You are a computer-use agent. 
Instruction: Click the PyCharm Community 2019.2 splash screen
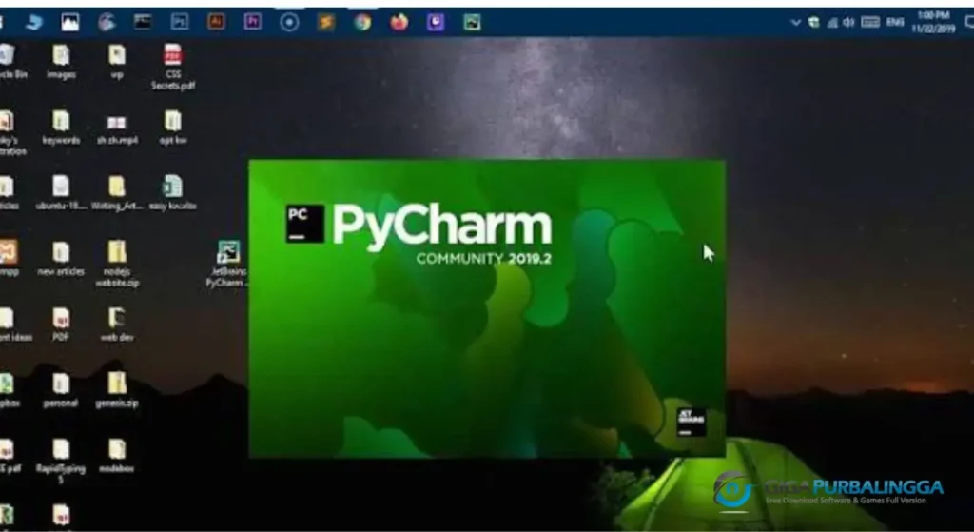(487, 308)
